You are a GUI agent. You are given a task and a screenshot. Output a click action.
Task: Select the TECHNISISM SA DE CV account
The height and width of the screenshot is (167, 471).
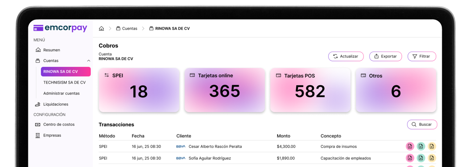tap(64, 82)
